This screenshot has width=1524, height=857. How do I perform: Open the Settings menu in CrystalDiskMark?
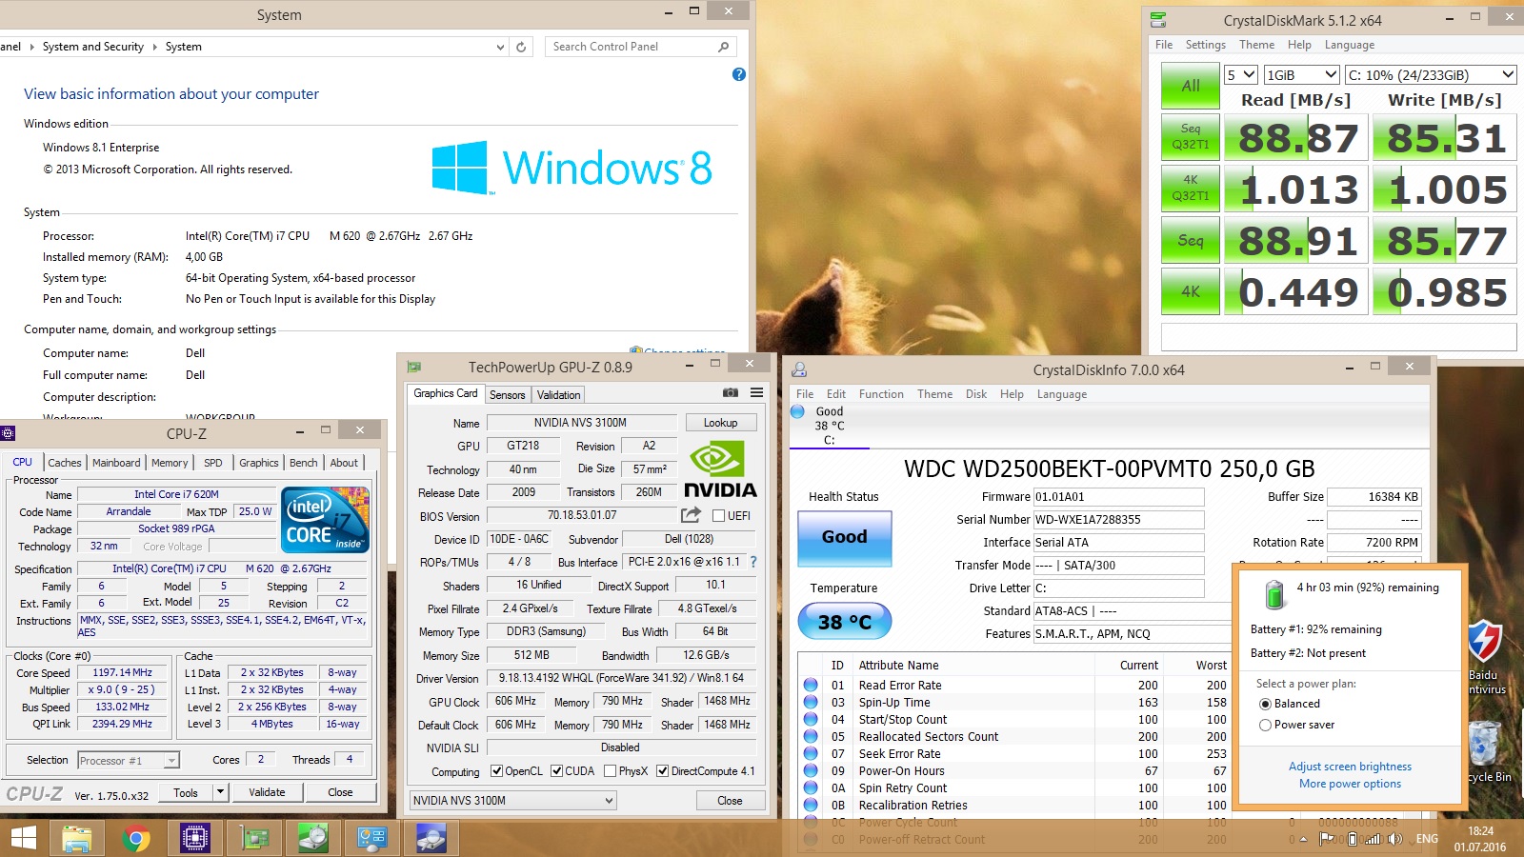click(1205, 45)
